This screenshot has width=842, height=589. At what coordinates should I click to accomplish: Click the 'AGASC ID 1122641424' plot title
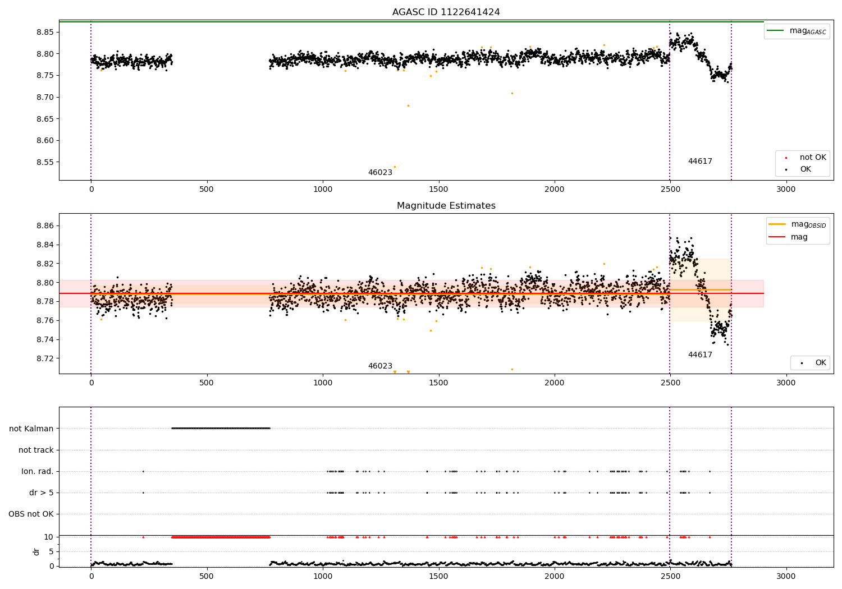[446, 12]
